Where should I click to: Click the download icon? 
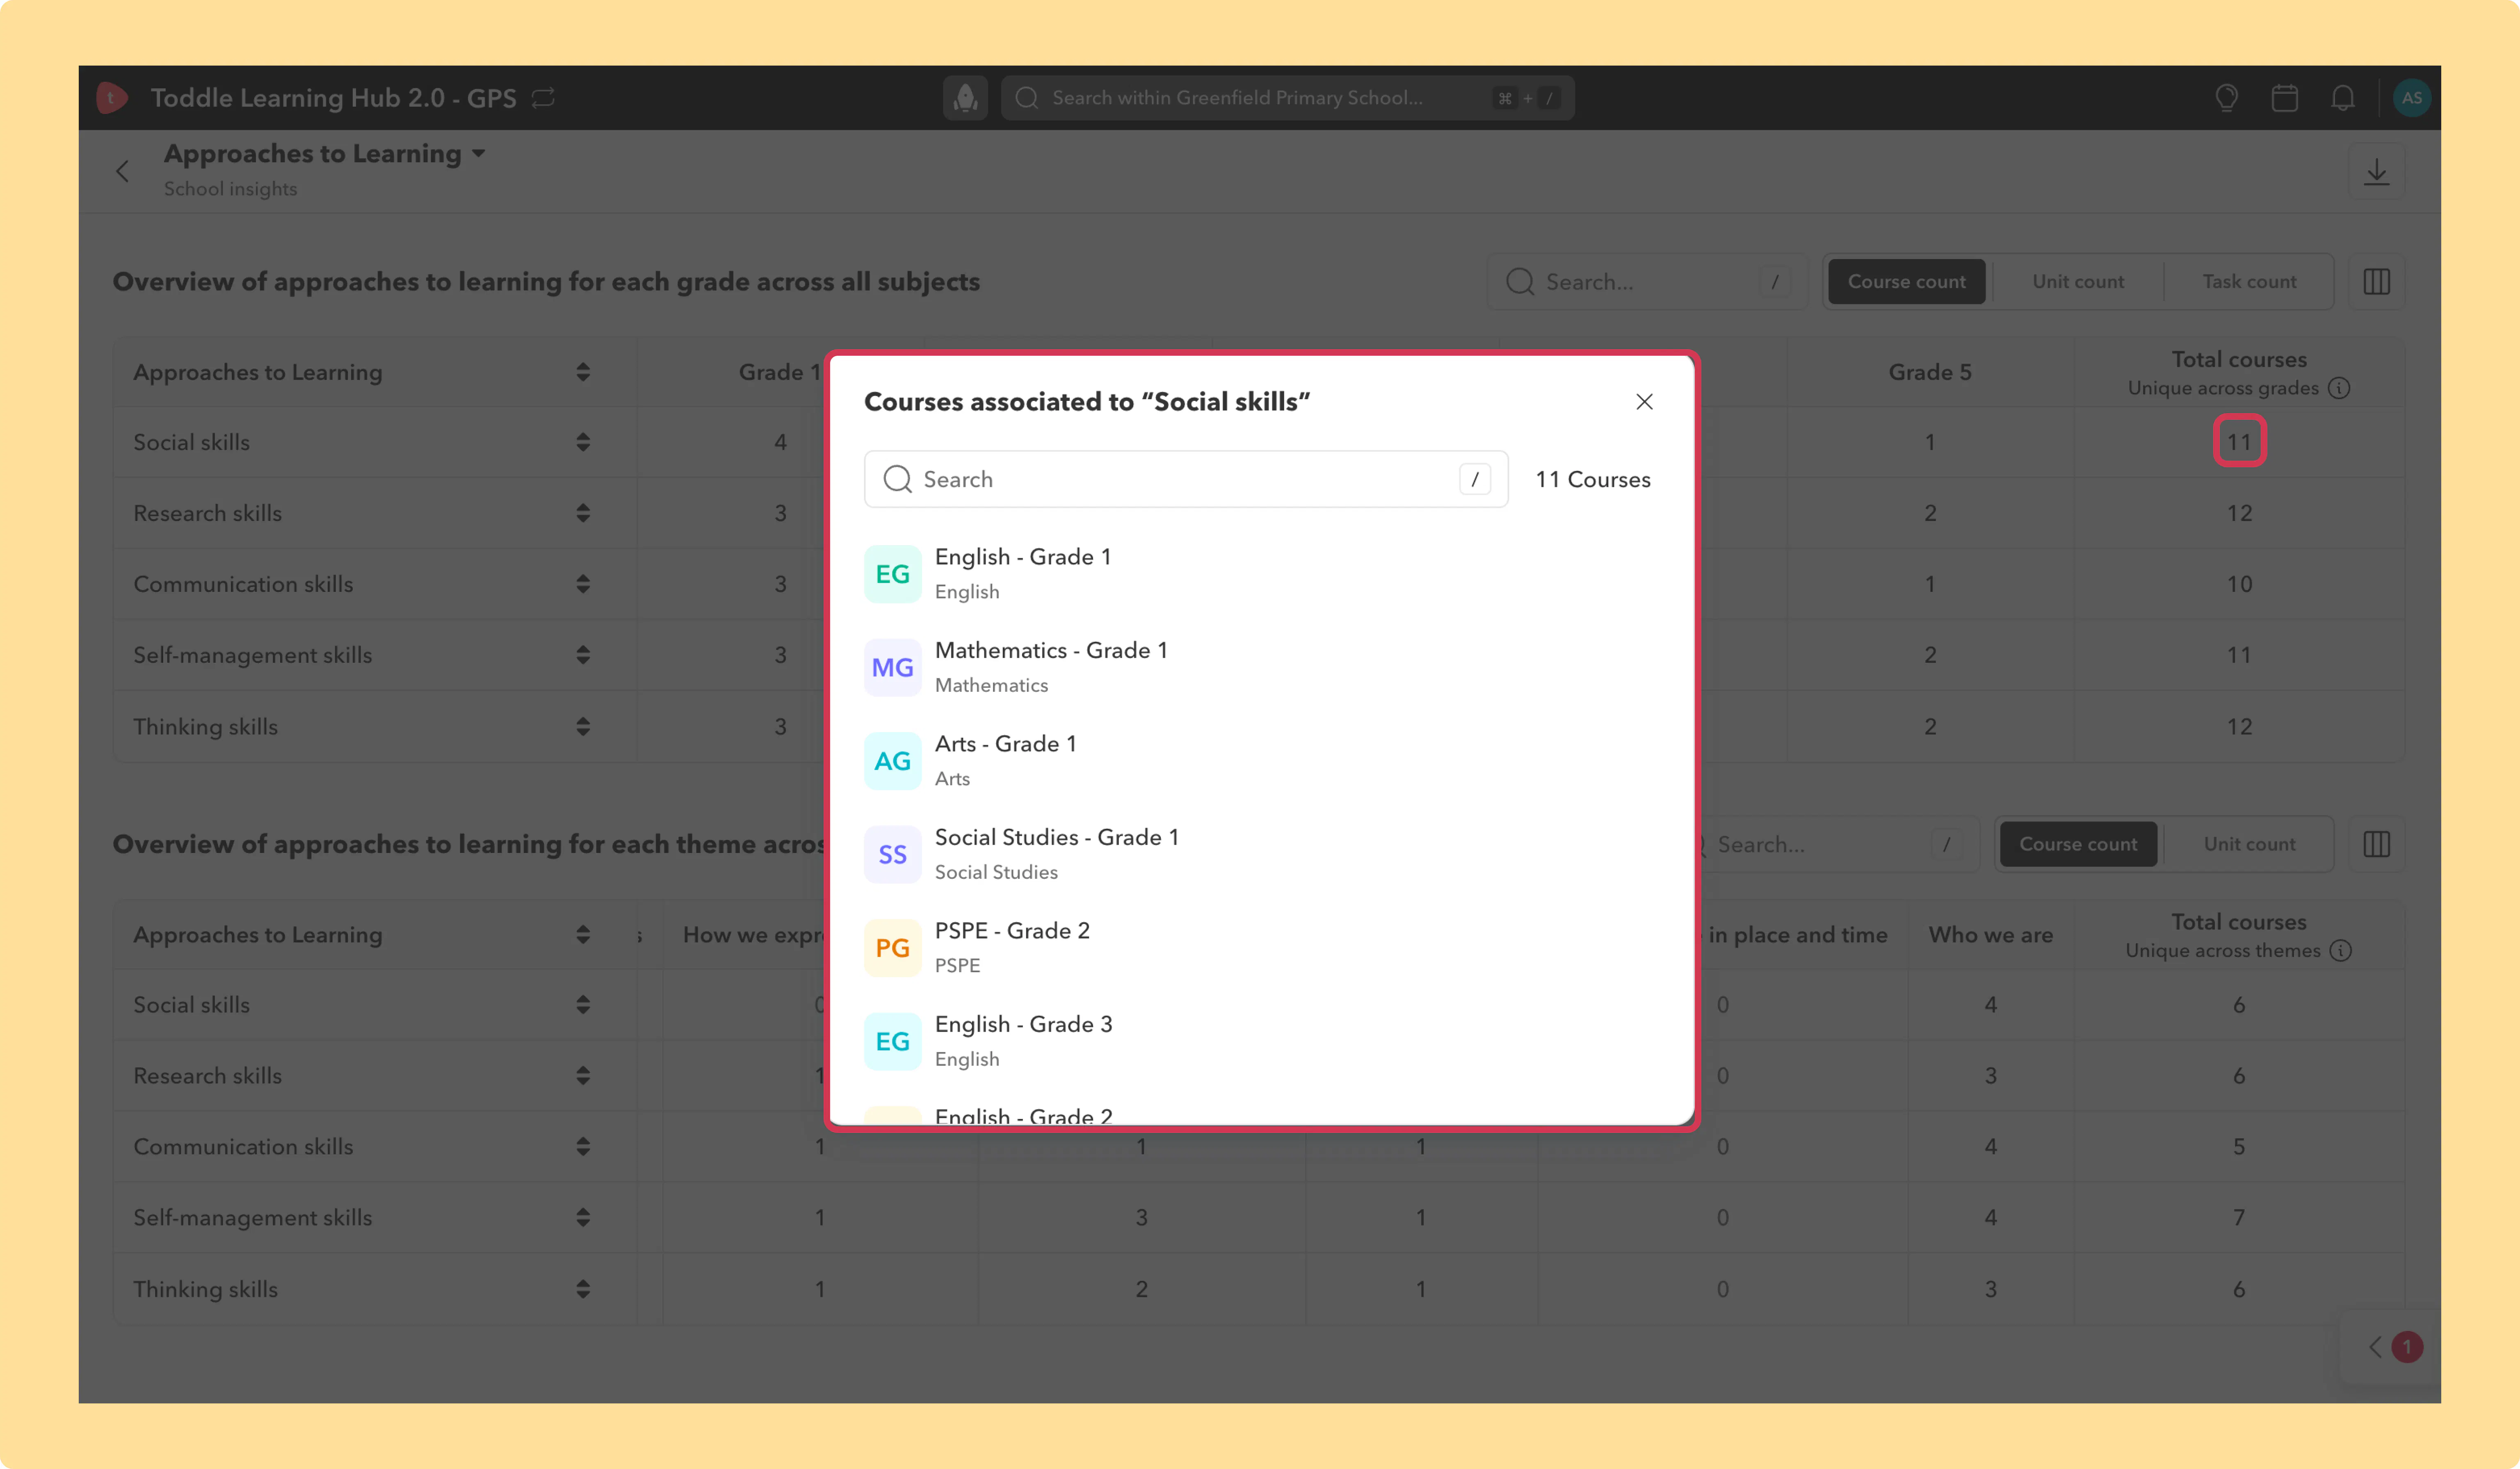click(x=2377, y=172)
